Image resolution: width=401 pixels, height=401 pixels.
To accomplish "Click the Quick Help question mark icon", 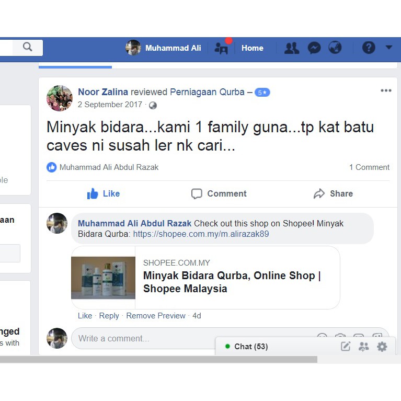I will [369, 48].
